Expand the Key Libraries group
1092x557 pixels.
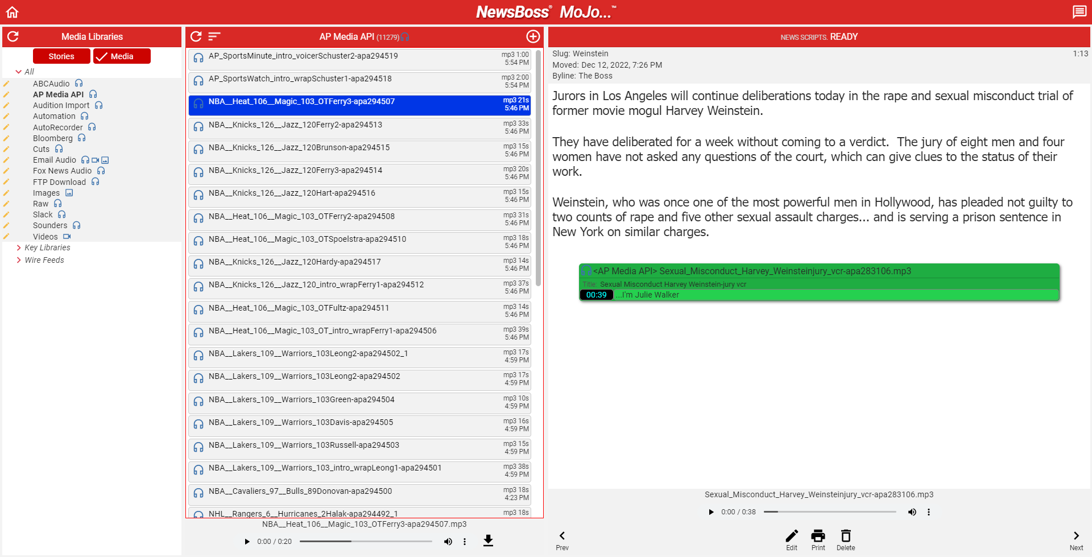19,247
